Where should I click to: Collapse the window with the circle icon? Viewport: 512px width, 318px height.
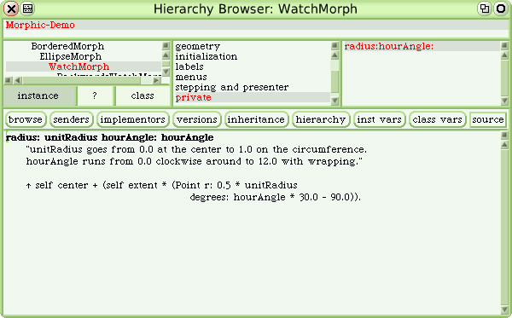tap(501, 9)
